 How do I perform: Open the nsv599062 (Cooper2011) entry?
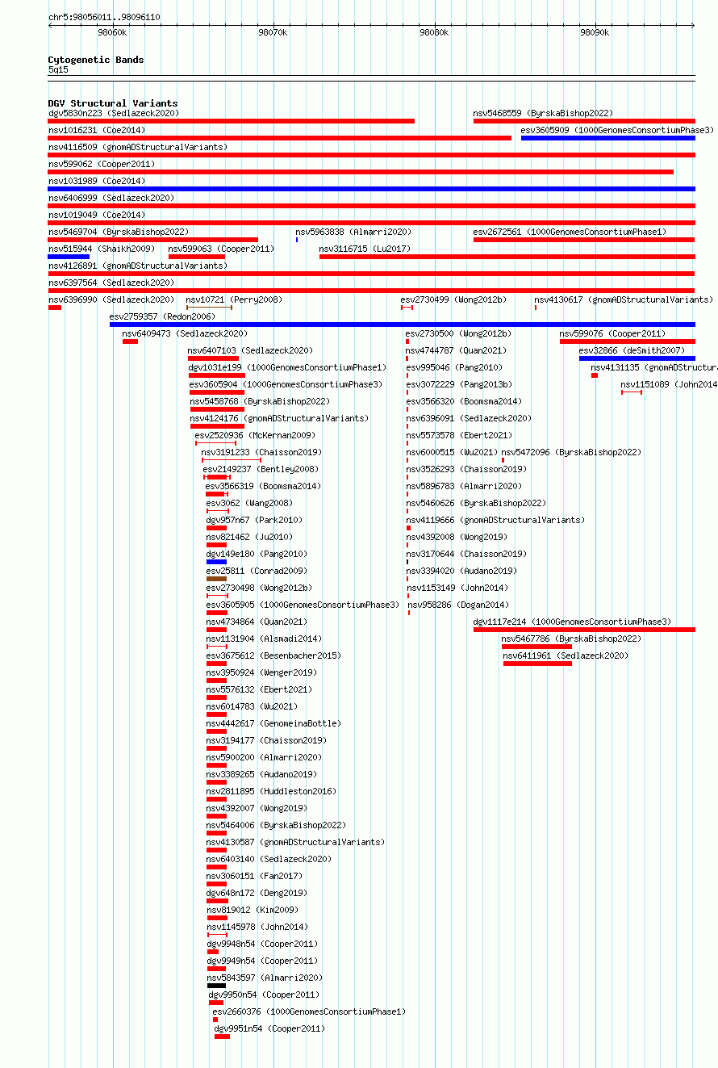102,165
